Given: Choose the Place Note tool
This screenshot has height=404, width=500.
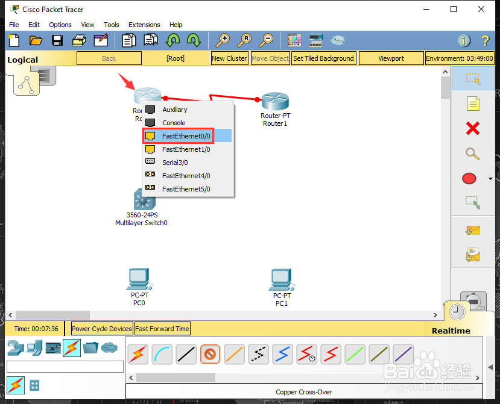Looking at the screenshot, I should 473,104.
